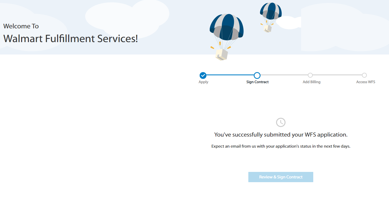
Task: Click the Review & Sign Contract button
Action: (281, 177)
